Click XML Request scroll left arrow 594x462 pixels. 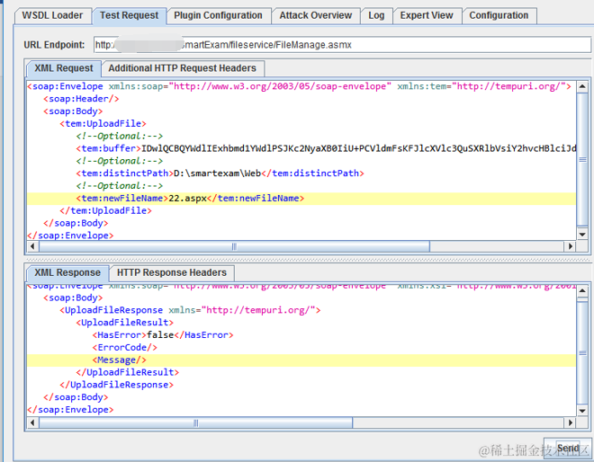[32, 246]
